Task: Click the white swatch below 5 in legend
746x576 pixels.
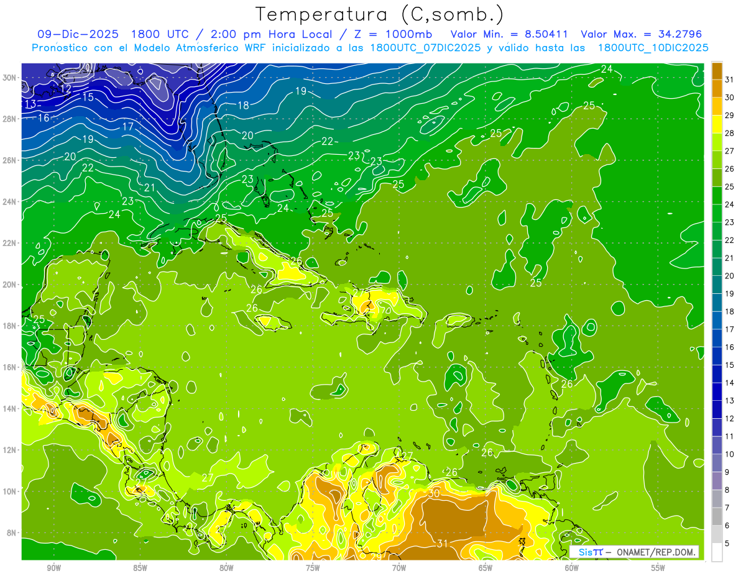Action: [717, 552]
